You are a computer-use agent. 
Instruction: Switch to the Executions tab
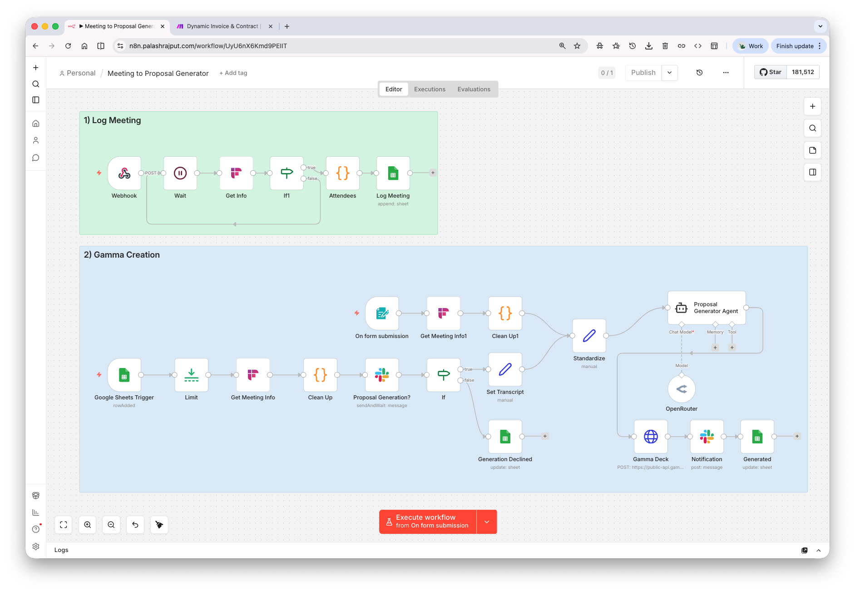click(x=429, y=89)
